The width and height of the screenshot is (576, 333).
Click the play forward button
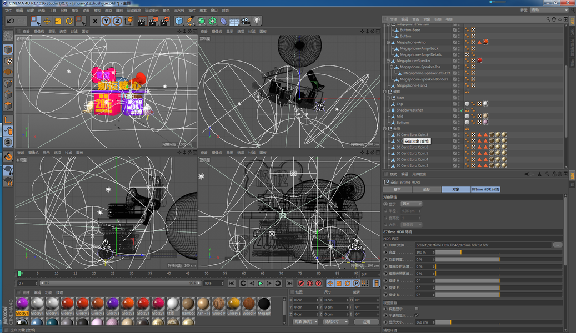pos(260,284)
